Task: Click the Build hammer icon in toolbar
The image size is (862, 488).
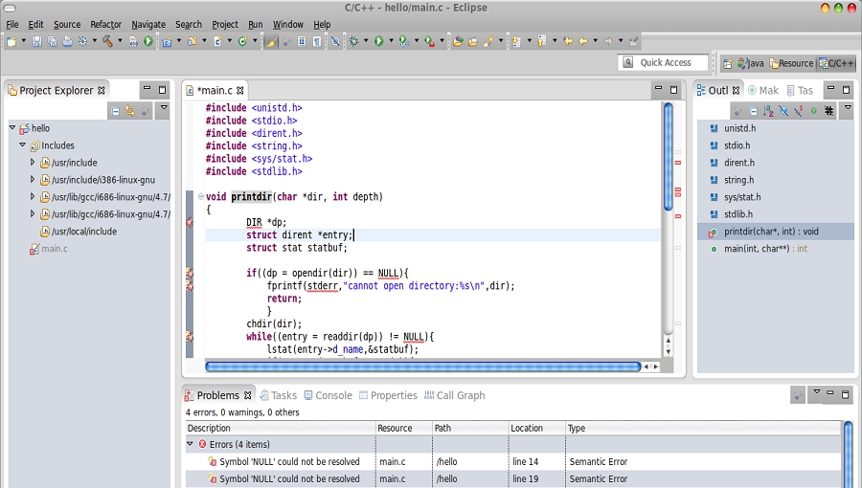Action: tap(107, 41)
